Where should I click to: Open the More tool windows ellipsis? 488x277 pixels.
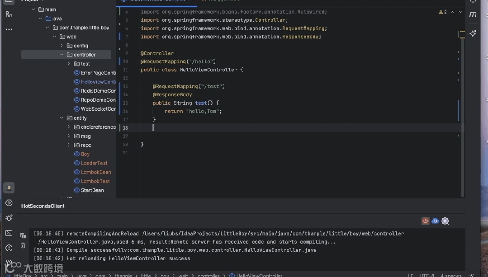[9, 29]
